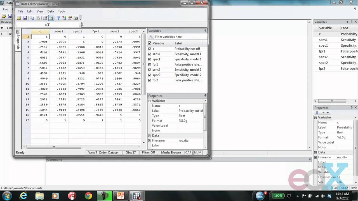Collapse Variables section in Data Editor Properties
Screen dimensions: 358x201
click(x=149, y=101)
